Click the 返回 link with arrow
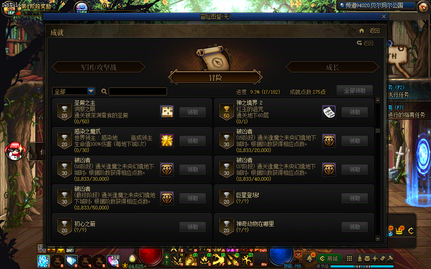The height and width of the screenshot is (269, 431). pyautogui.click(x=365, y=43)
